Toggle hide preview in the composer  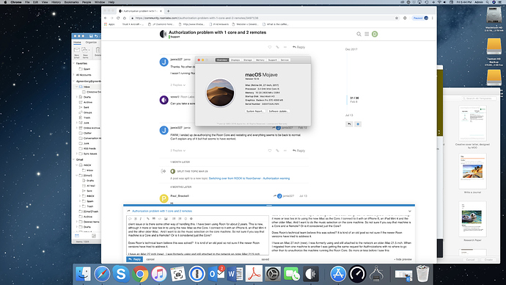(x=403, y=259)
